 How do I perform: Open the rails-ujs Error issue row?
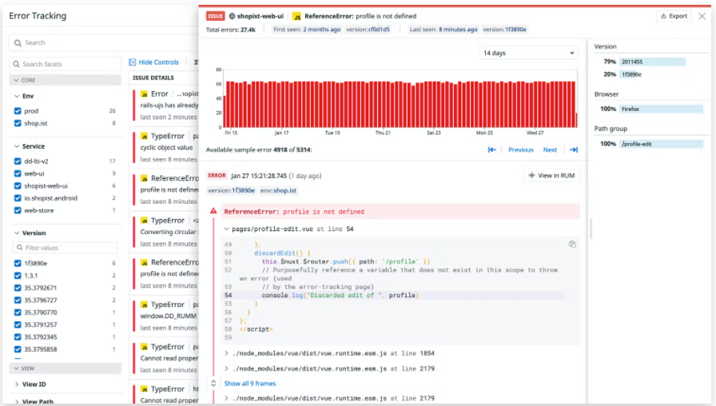coord(166,105)
